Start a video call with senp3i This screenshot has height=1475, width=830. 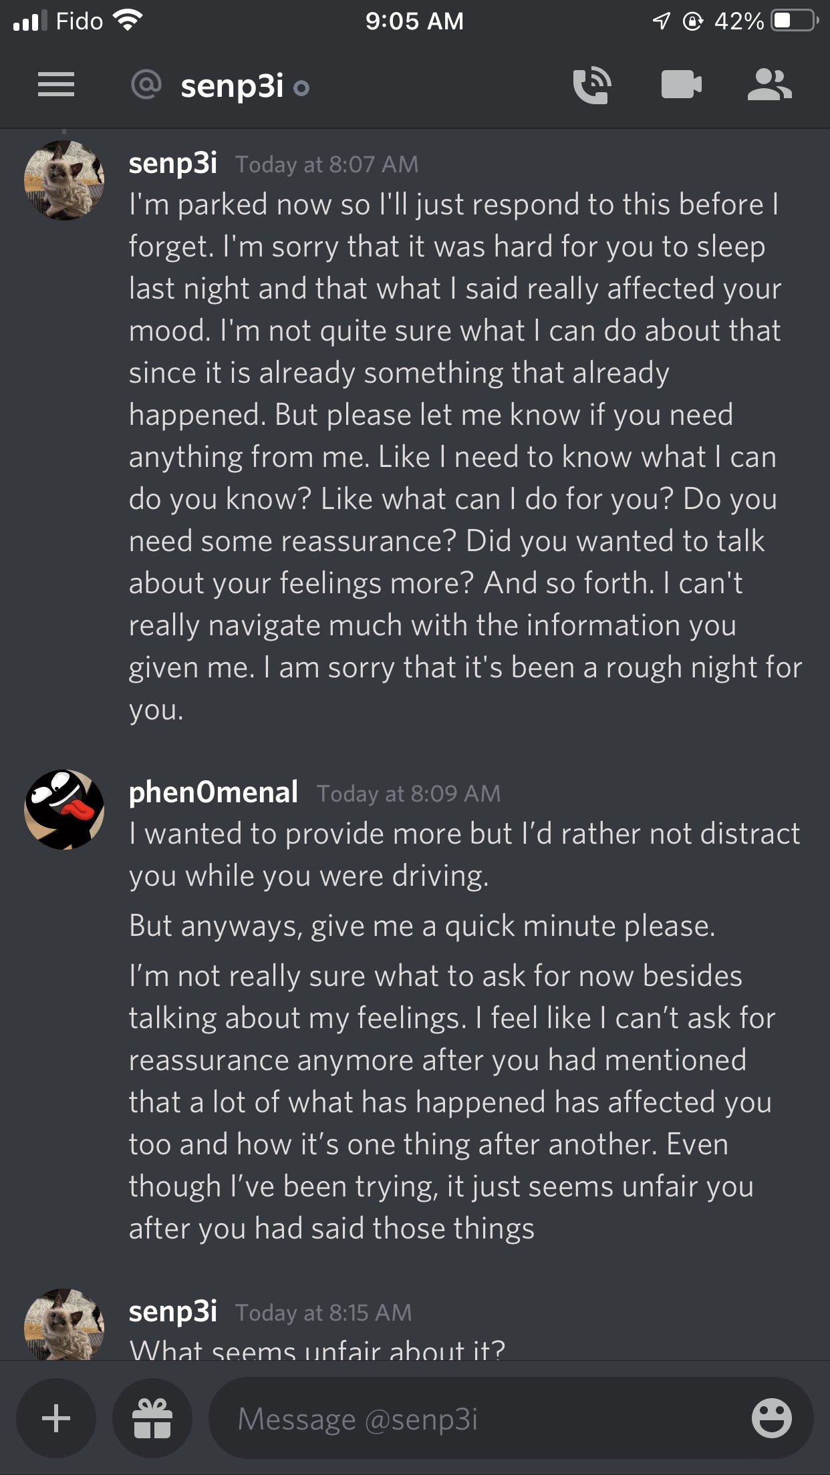click(681, 86)
